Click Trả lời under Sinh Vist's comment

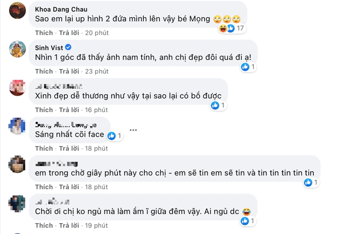[x=69, y=71]
